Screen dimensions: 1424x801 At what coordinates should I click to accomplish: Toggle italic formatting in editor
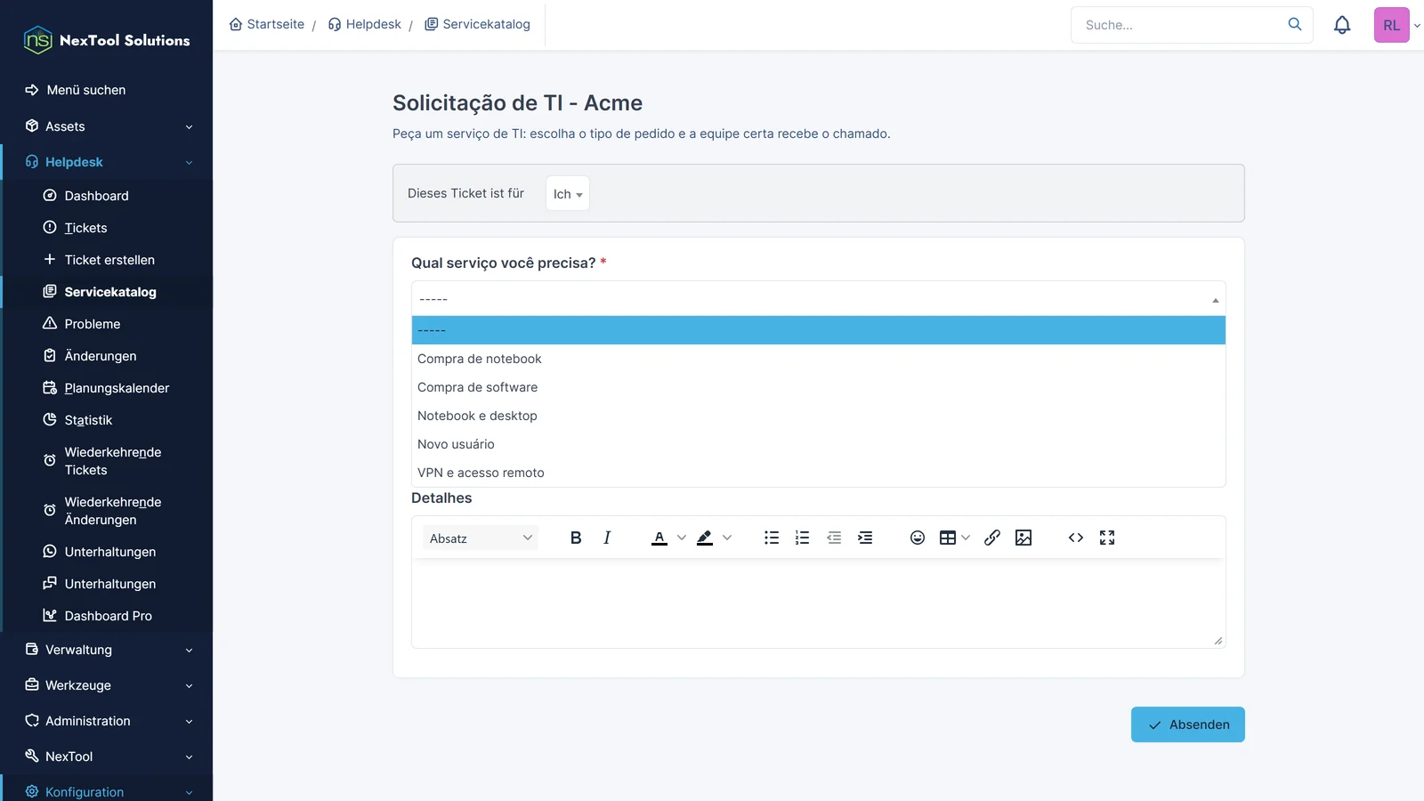pyautogui.click(x=607, y=538)
